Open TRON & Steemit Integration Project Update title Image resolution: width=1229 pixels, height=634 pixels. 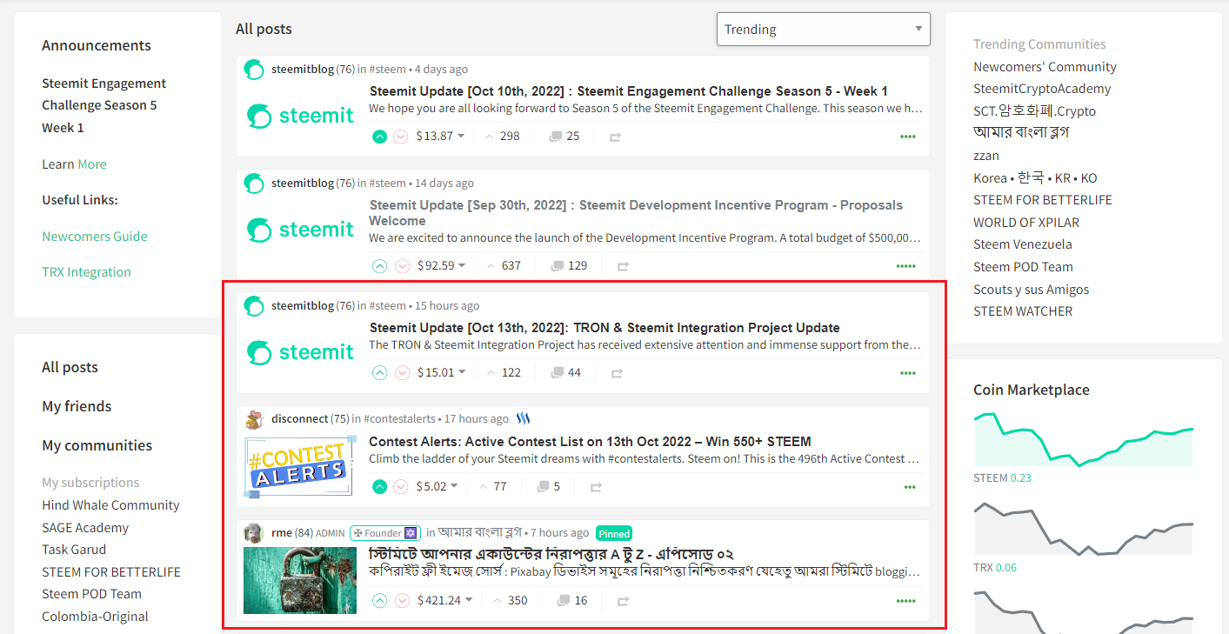click(x=604, y=328)
